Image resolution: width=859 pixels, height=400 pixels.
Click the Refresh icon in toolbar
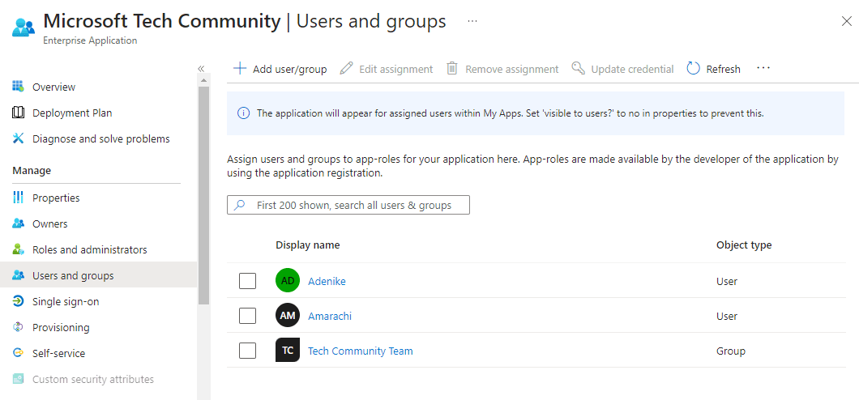pyautogui.click(x=693, y=69)
